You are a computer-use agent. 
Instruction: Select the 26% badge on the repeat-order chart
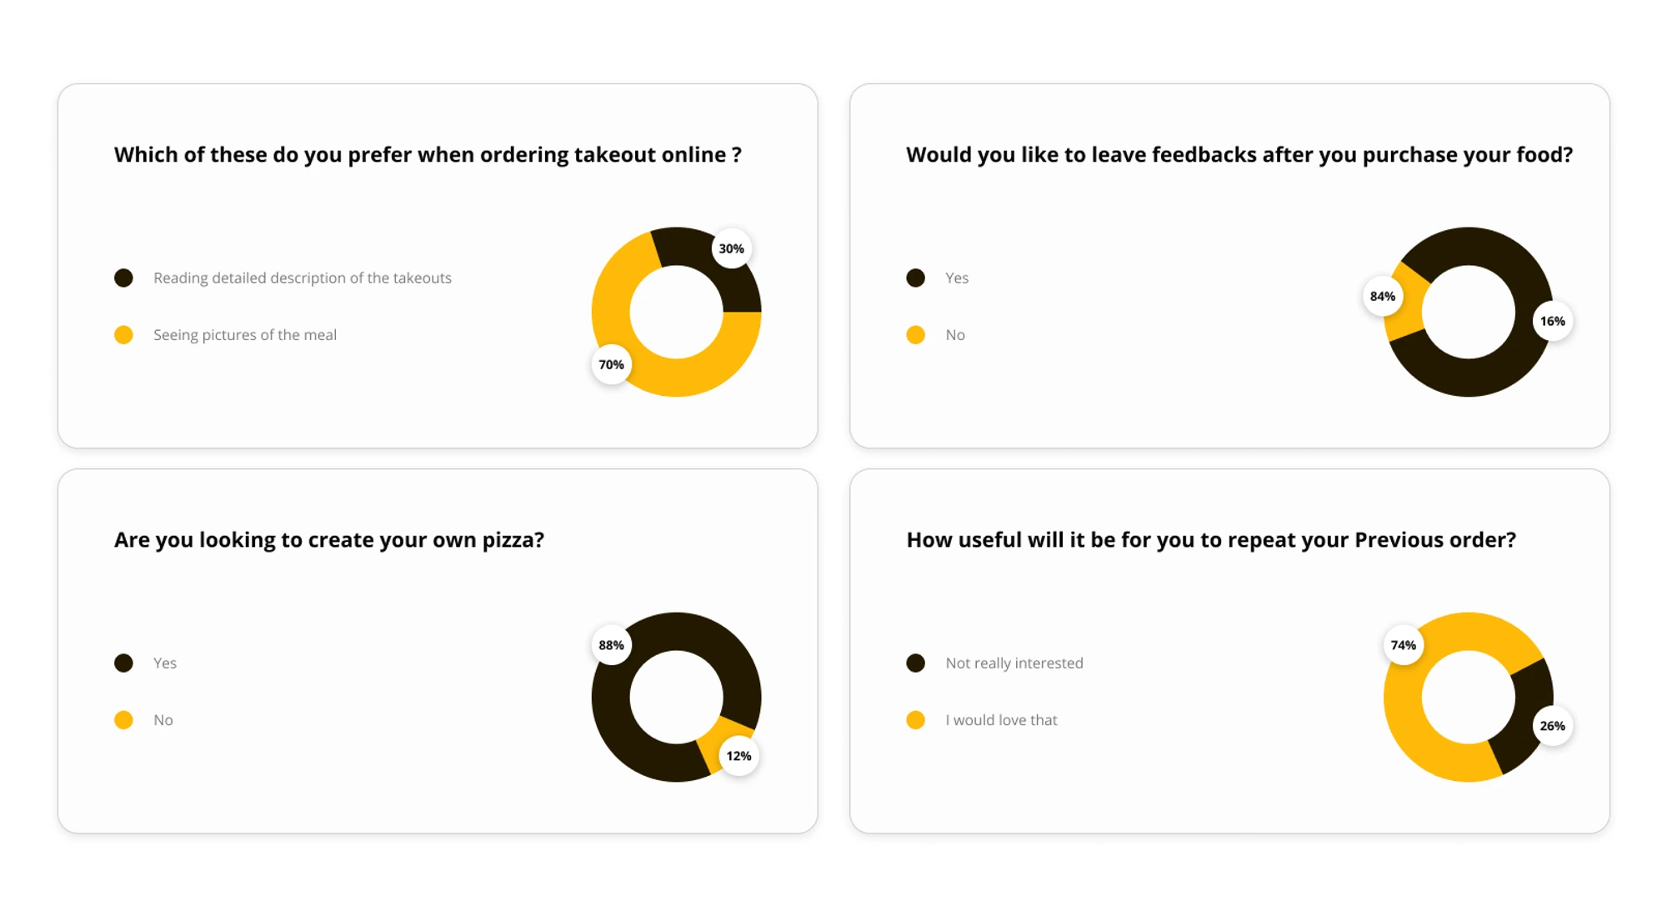pos(1552,726)
